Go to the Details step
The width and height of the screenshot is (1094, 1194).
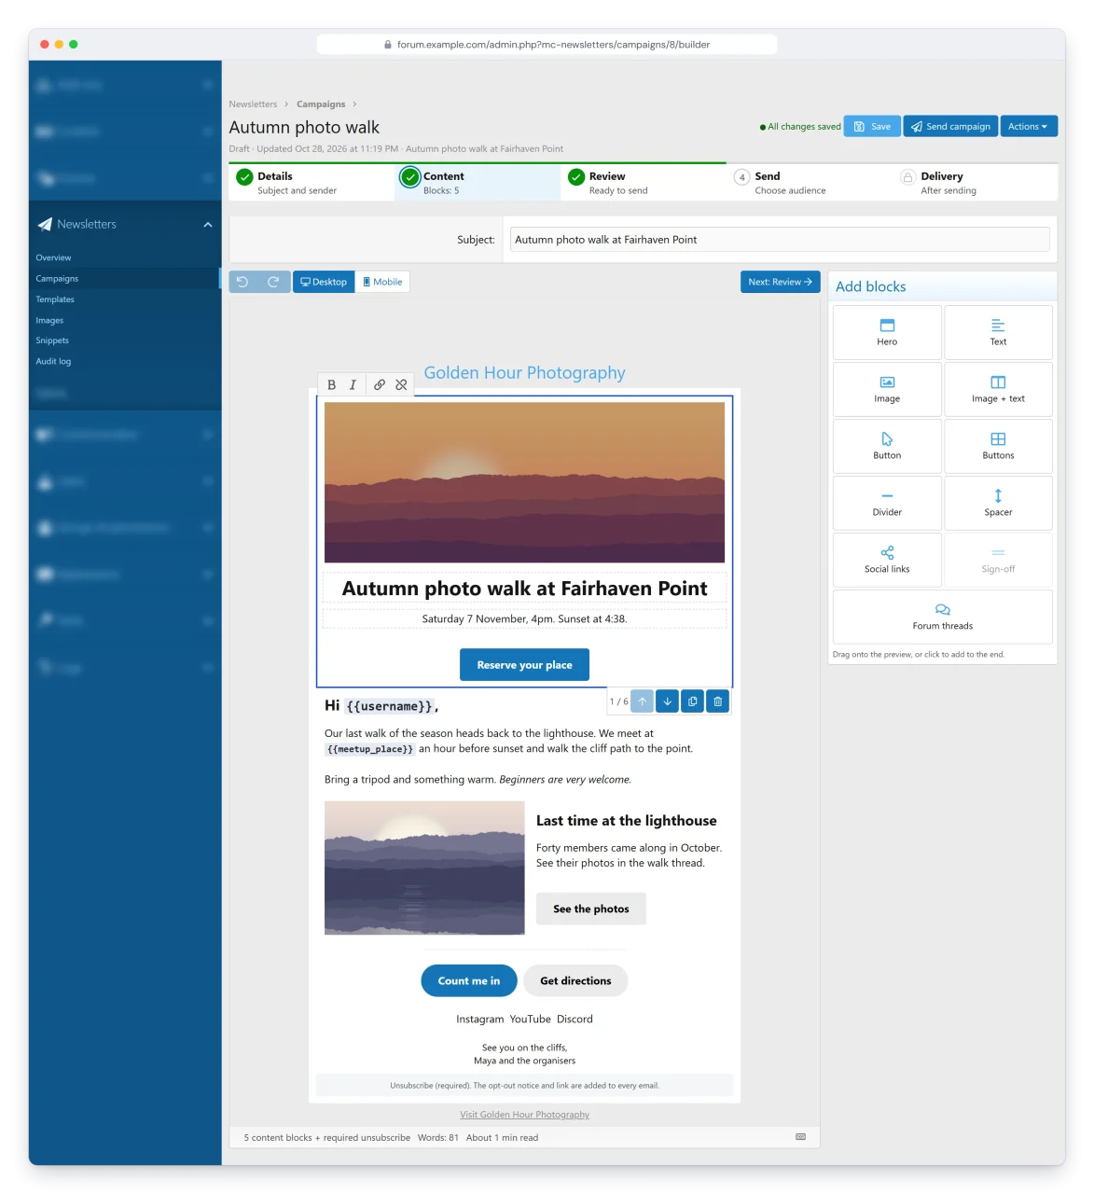point(312,182)
